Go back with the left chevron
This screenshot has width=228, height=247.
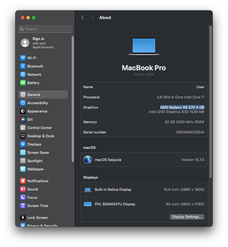point(82,17)
